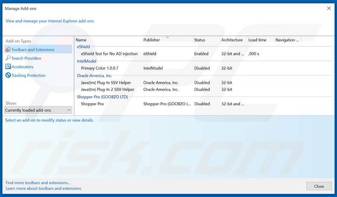
Task: Select Toolbars and Extensions add-on type
Action: pos(38,49)
